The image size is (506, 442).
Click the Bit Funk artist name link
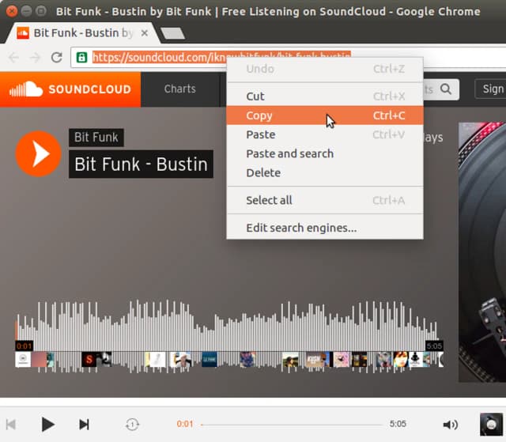click(96, 138)
